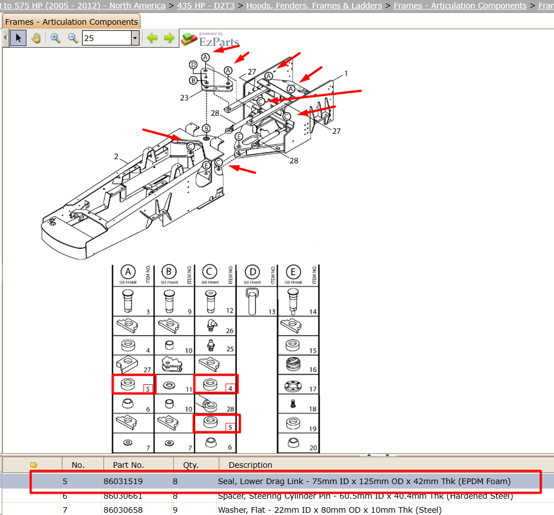The image size is (554, 515).
Task: Go back with the green left arrow
Action: [152, 38]
